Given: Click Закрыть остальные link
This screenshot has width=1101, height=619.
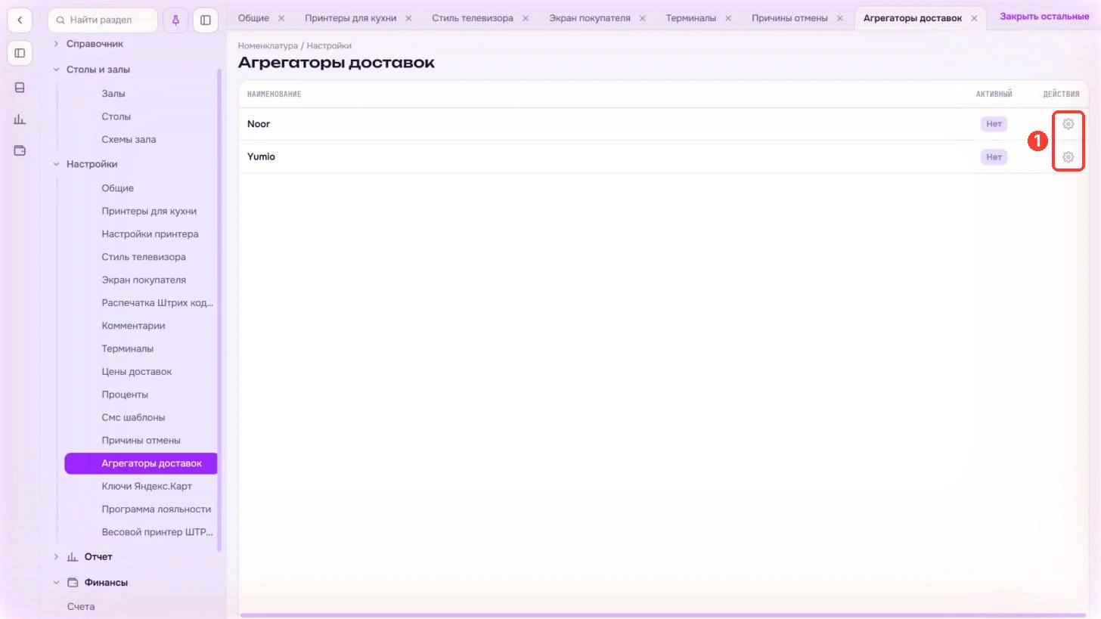Looking at the screenshot, I should 1044,17.
